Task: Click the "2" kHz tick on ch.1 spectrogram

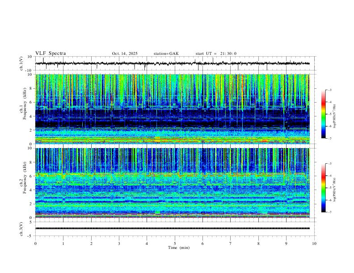Action: (x=31, y=130)
